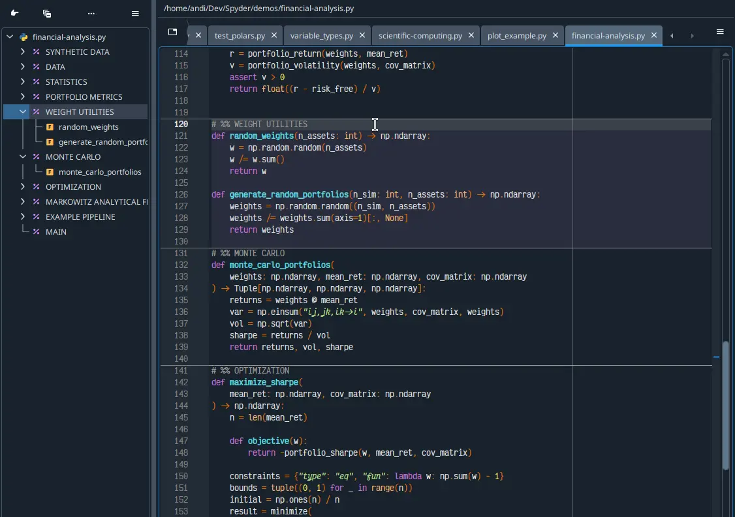The height and width of the screenshot is (517, 735).
Task: Click the cell icon beside MARKOWITZ ANALYTICAL
Action: click(x=36, y=202)
